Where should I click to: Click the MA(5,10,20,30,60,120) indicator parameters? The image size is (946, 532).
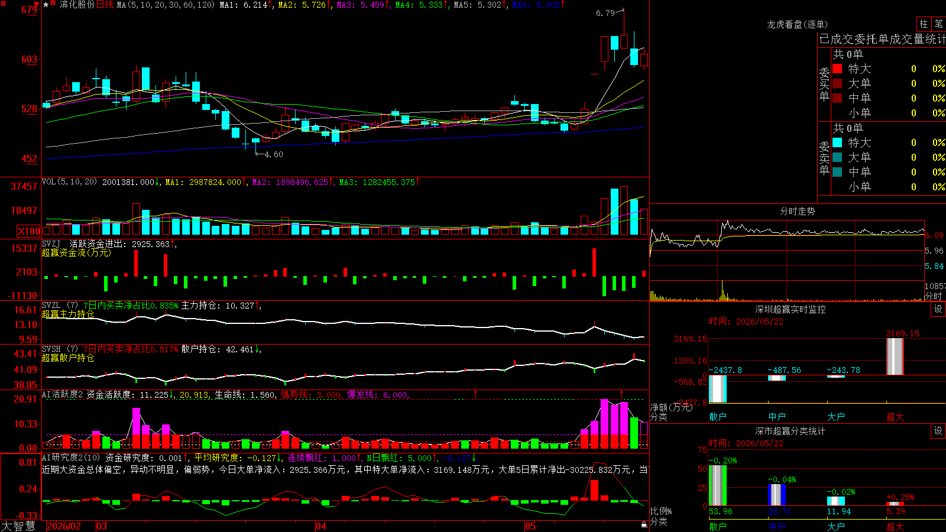pyautogui.click(x=166, y=5)
